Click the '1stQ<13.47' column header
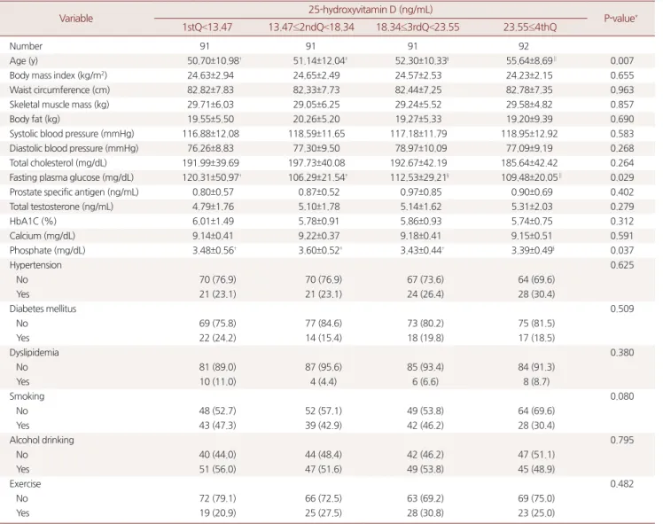663x524 pixels. click(207, 27)
